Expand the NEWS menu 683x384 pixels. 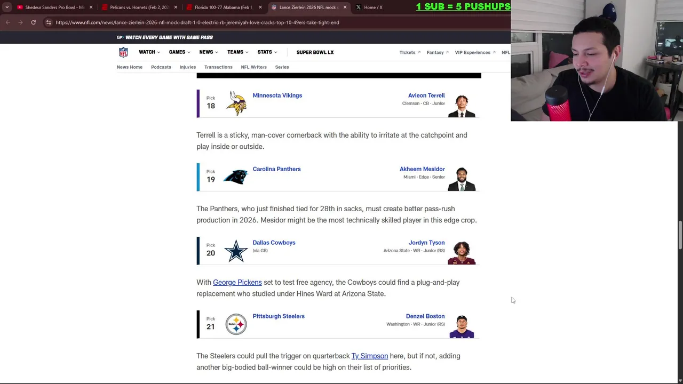pos(209,52)
